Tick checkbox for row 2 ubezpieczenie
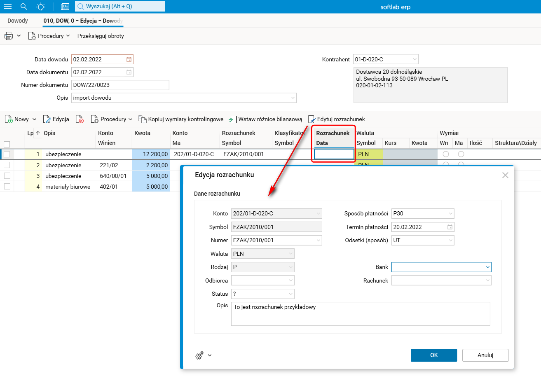 pos(7,165)
